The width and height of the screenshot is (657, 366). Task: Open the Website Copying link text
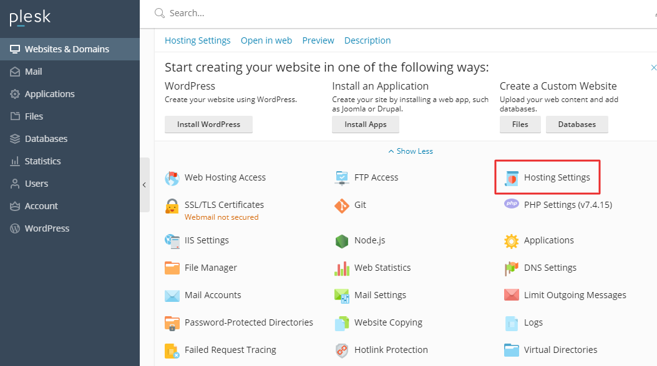coord(388,322)
